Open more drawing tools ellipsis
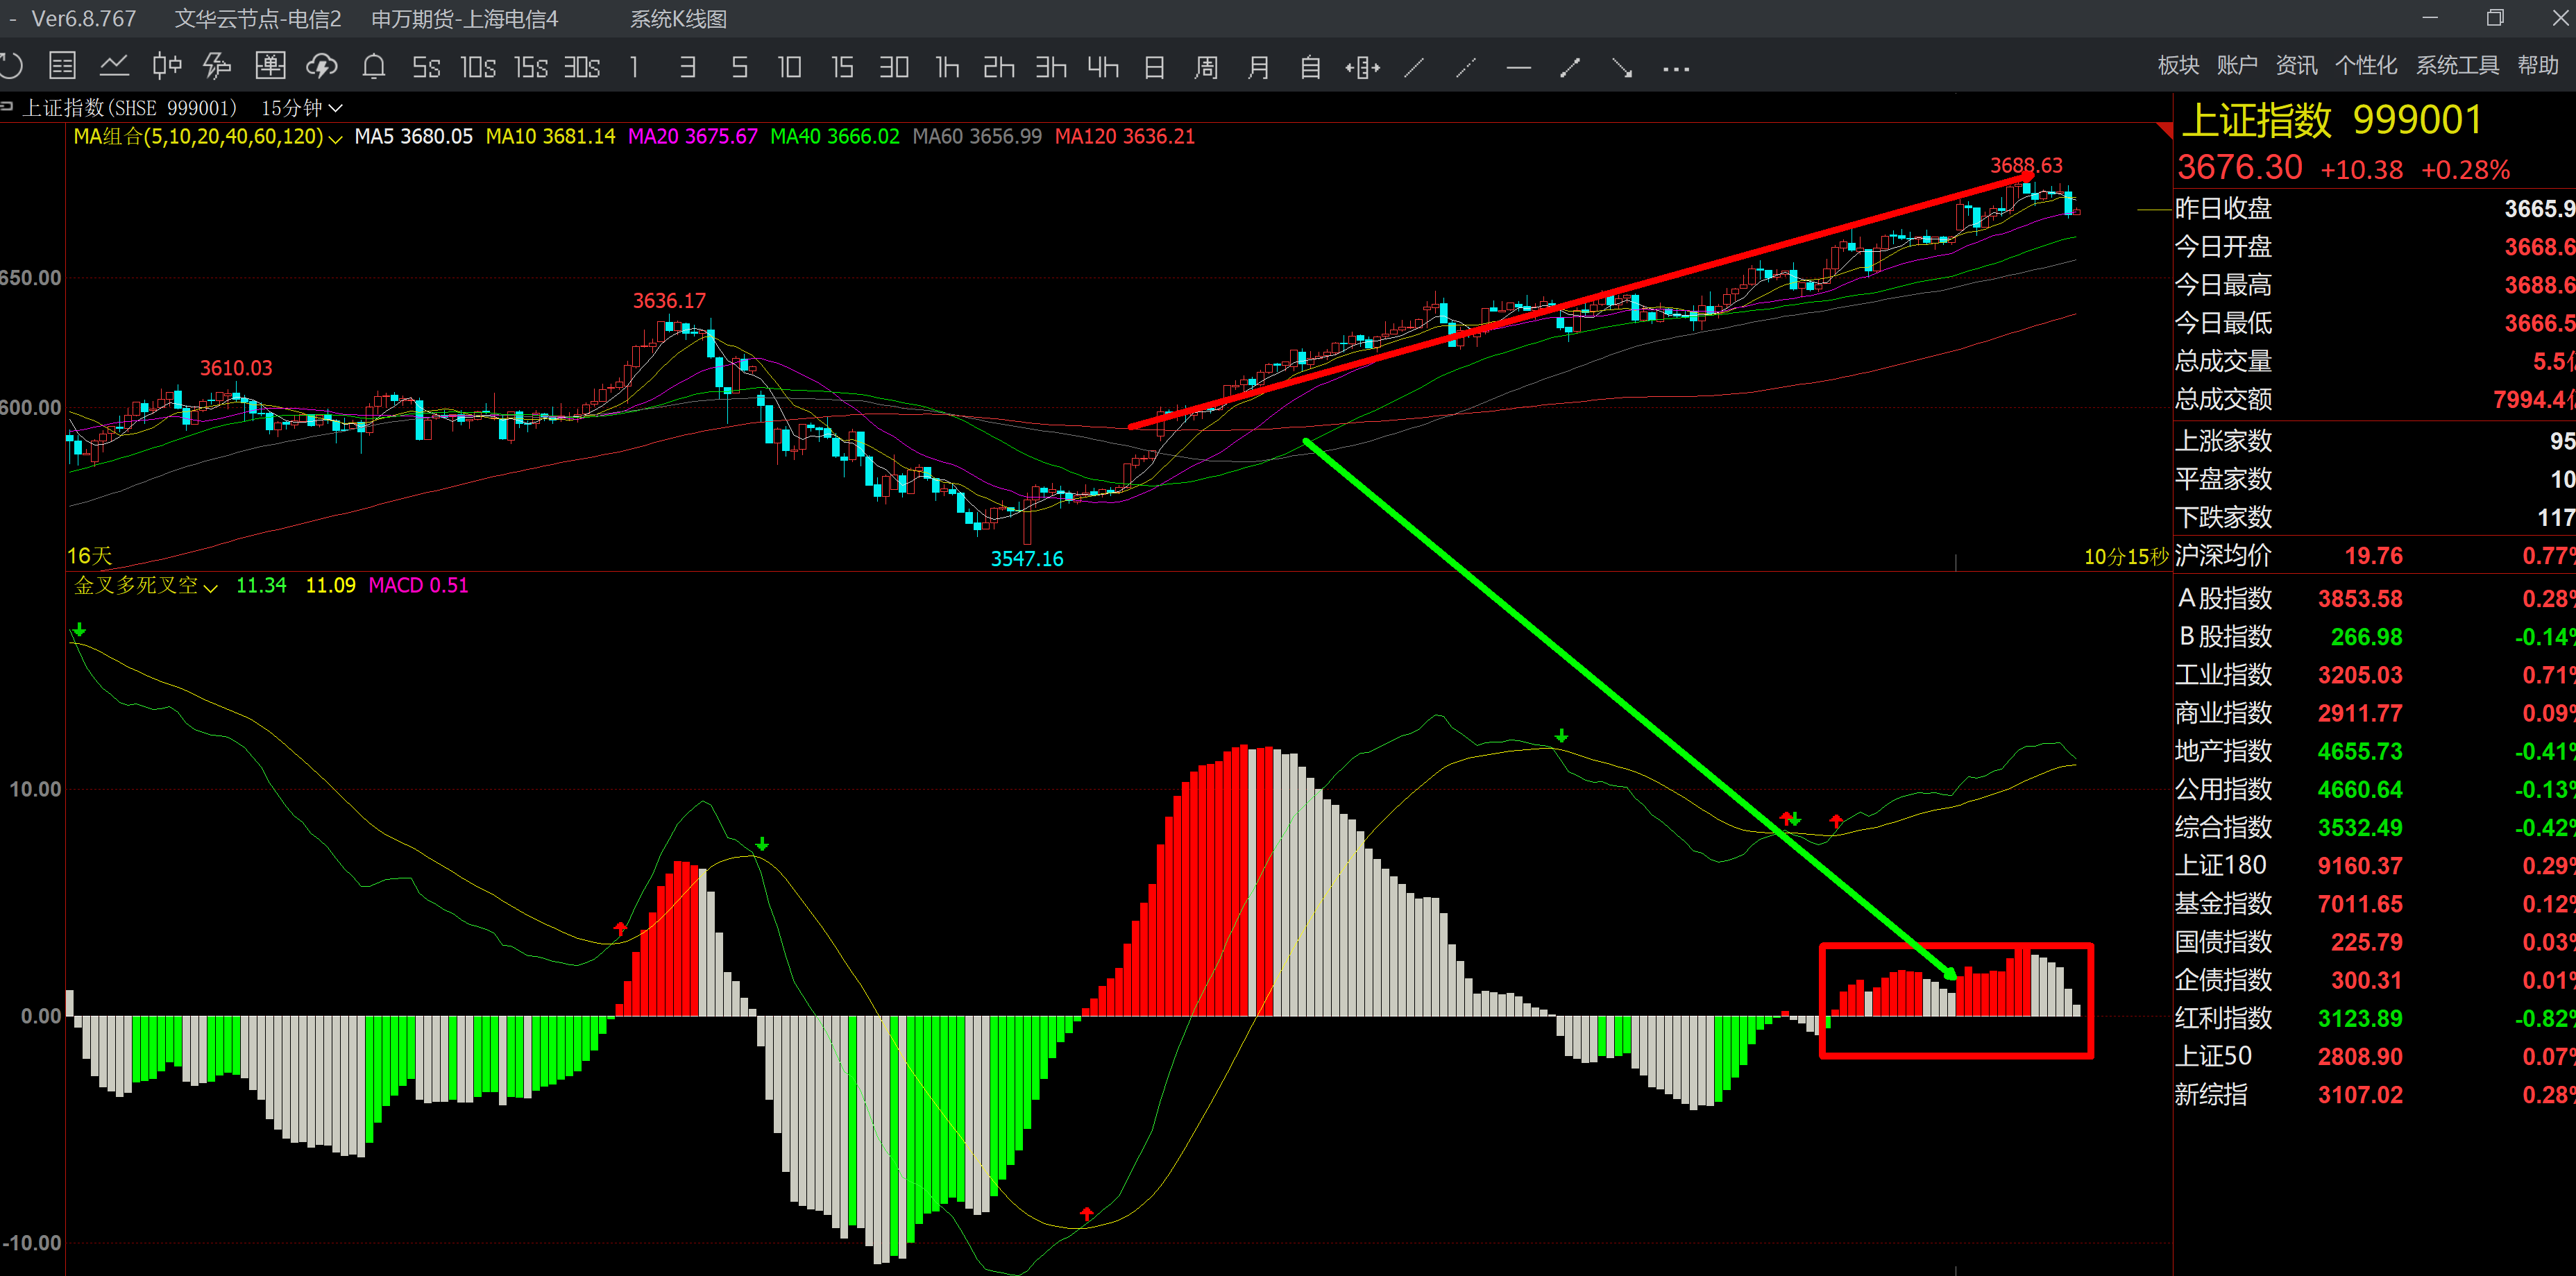The width and height of the screenshot is (2576, 1276). 1676,69
